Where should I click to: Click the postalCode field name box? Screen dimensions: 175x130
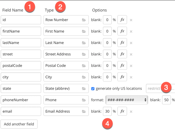[x=21, y=66]
